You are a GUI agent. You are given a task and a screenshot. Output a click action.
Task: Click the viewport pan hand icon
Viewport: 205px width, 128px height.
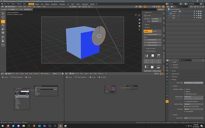[x=139, y=23]
